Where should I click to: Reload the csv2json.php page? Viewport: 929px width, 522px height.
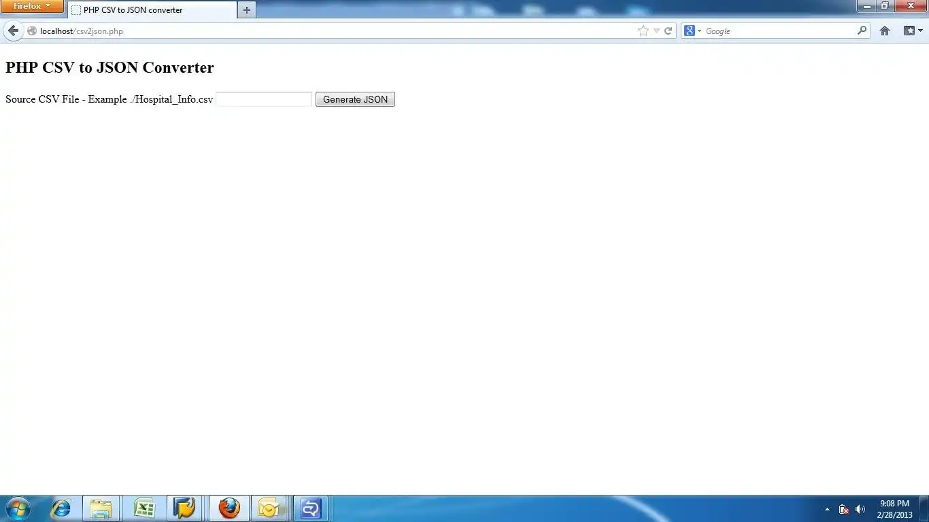668,31
